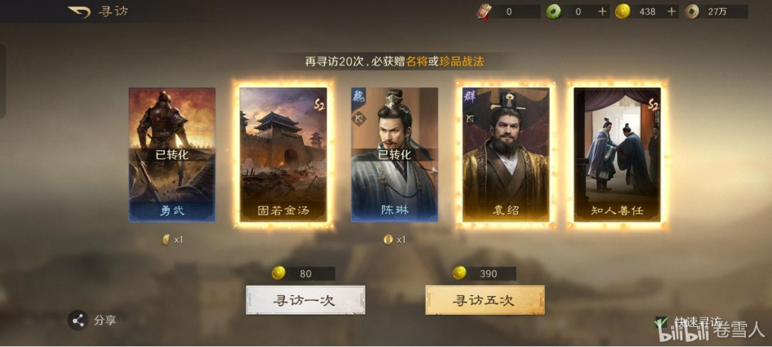This screenshot has height=347, width=772.
Task: Click the 寻访一次 button
Action: (x=306, y=300)
